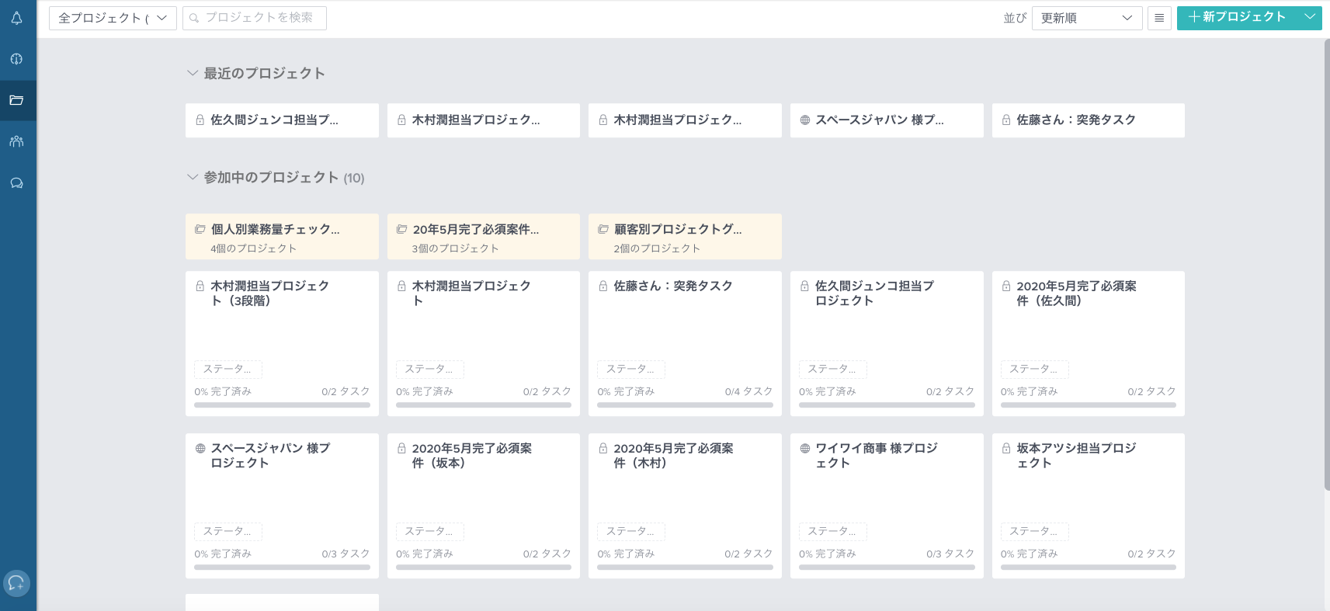This screenshot has height=611, width=1330.
Task: Focus the プロジェクトを検索 search field
Action: tap(255, 18)
